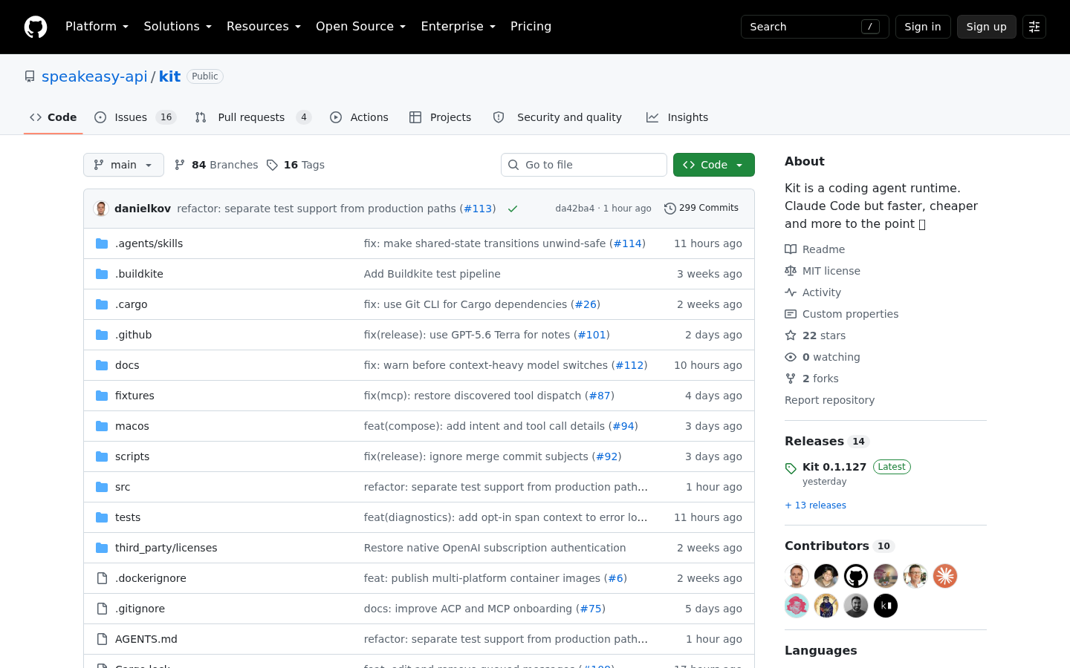Open the Security and quality tab
Screen dimensions: 1070x668
click(x=557, y=117)
